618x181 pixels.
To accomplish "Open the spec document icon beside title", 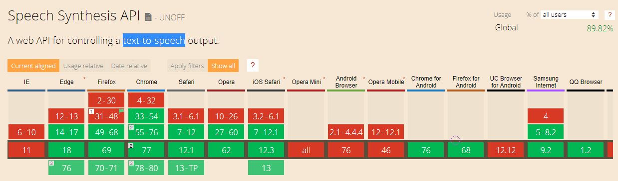I will [x=148, y=17].
